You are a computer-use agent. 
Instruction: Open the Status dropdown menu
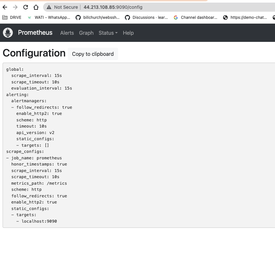tap(108, 33)
